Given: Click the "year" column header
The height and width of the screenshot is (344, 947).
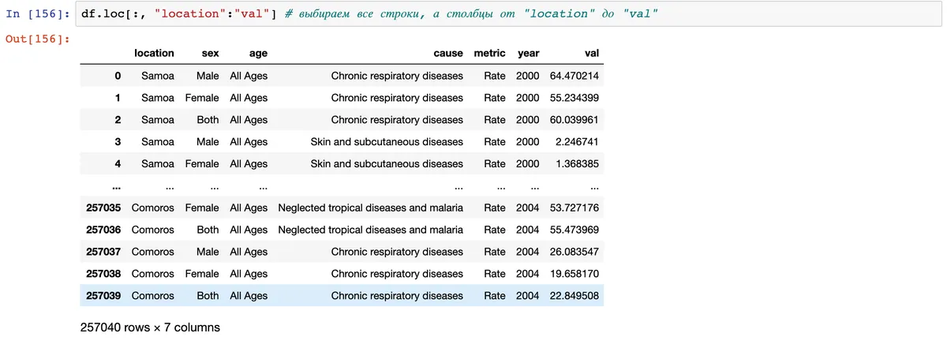Looking at the screenshot, I should click(528, 54).
